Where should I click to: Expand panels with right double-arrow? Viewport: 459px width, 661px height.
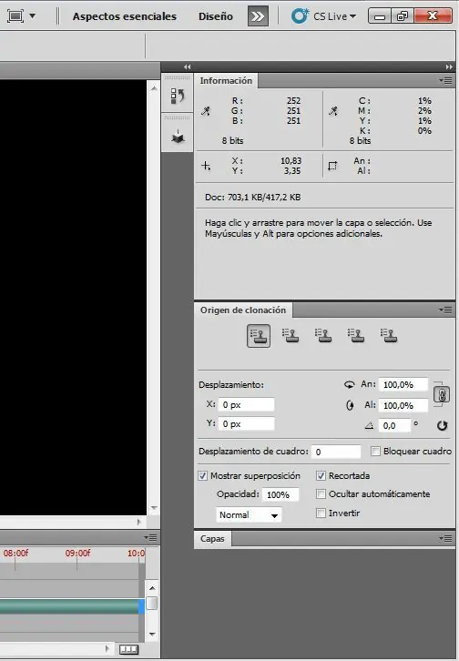[x=449, y=66]
